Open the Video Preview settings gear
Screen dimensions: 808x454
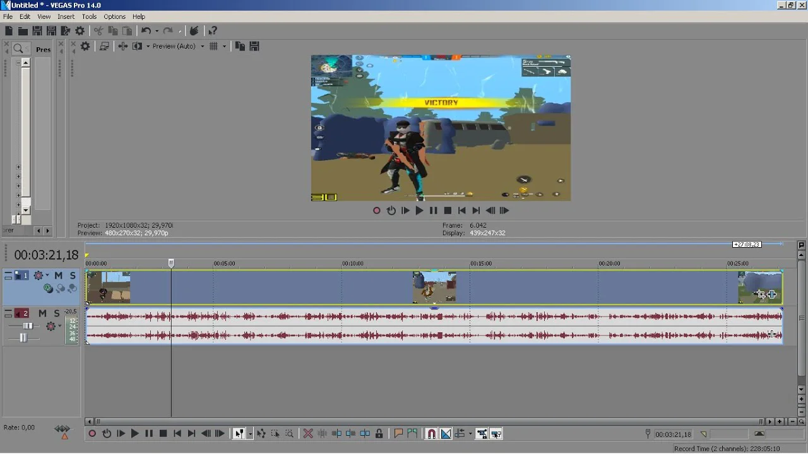[85, 46]
